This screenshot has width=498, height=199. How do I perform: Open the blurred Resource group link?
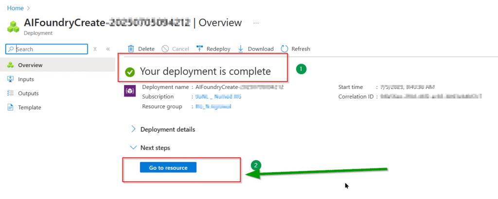point(213,106)
